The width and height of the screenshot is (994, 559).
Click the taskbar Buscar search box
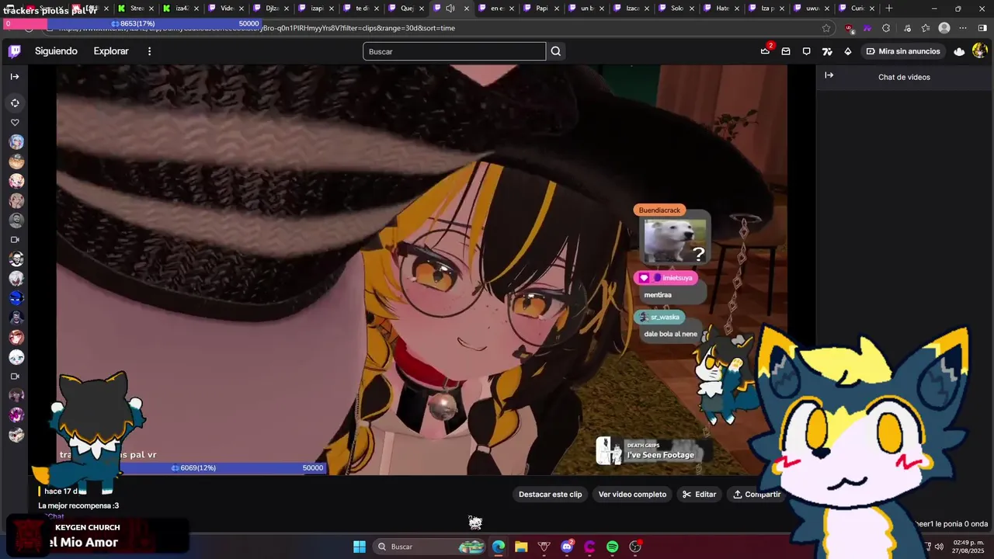(429, 547)
